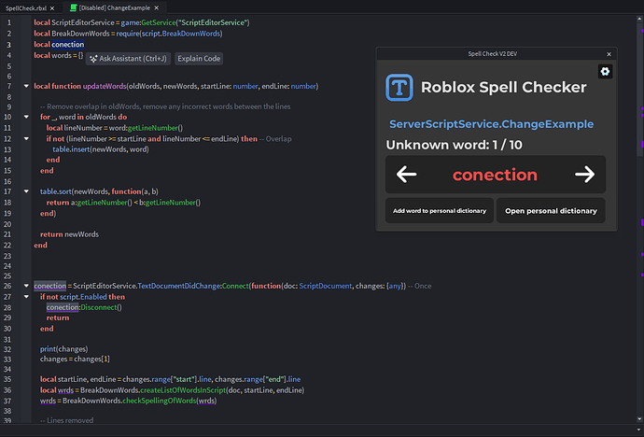Collapse table.sort fold at line 17
This screenshot has height=437, width=644.
26,191
